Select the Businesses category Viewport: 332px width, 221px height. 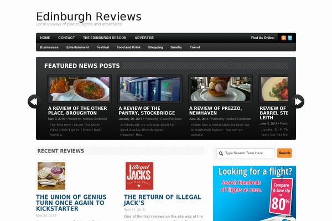(x=49, y=47)
